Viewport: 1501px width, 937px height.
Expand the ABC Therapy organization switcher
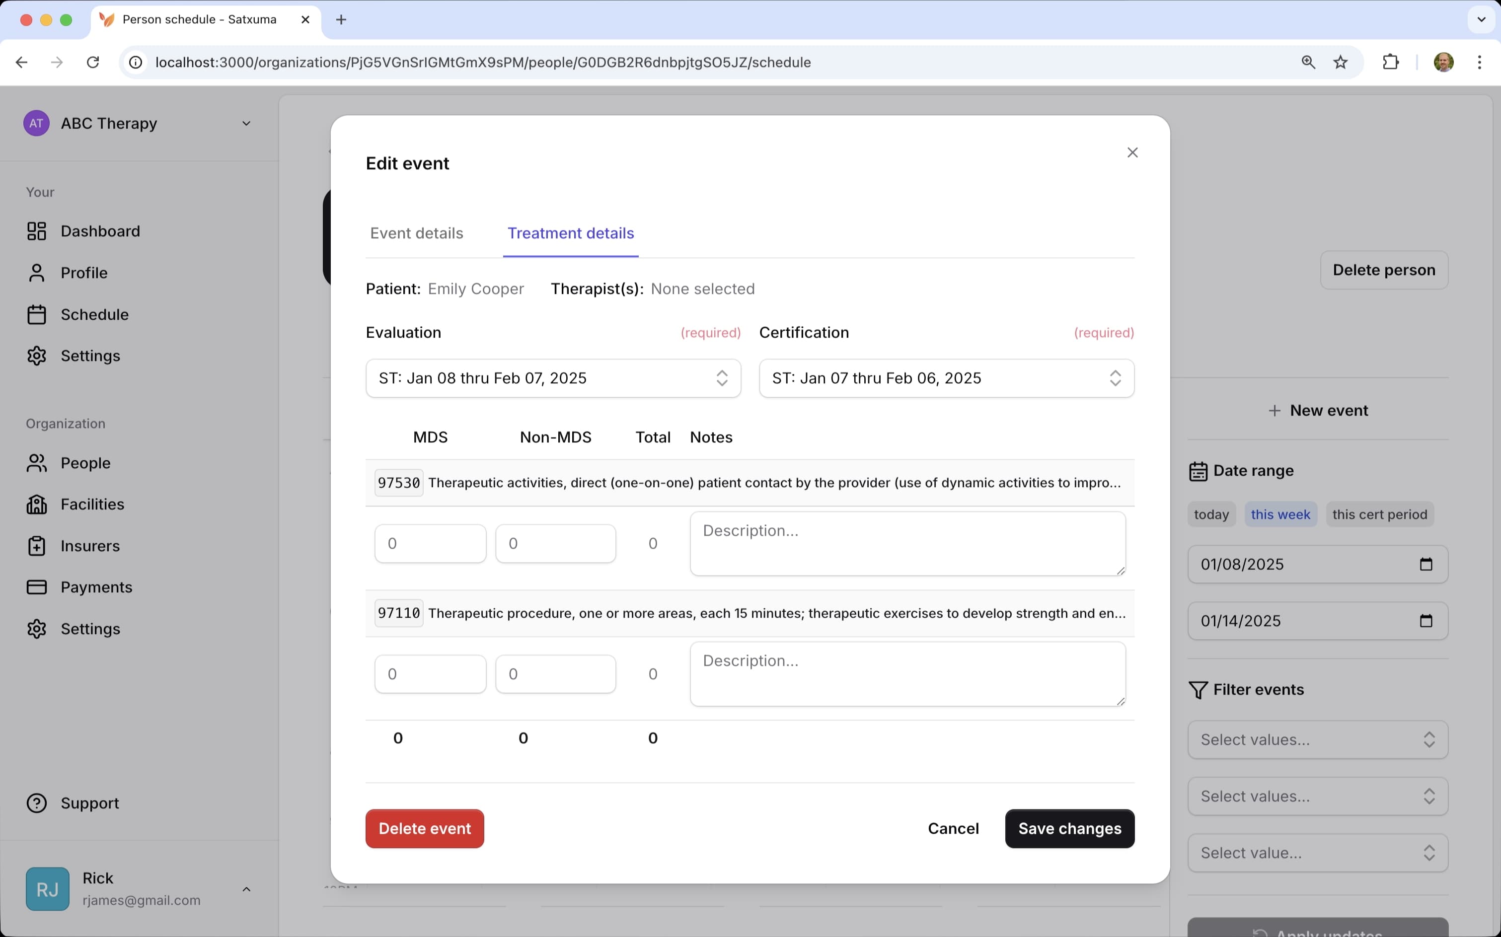coord(246,123)
